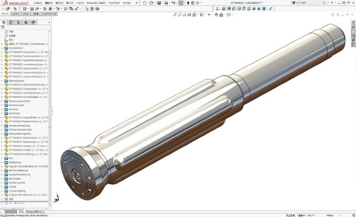
Task: Open the DisplayManager appearance sphere panel icon
Action: (33, 23)
